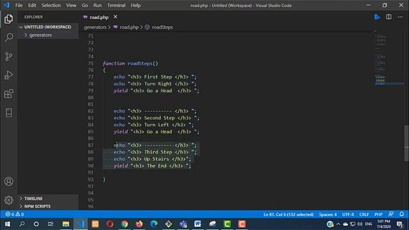
Task: Click the Ln 87, Col 6 cursor position
Action: click(x=288, y=215)
